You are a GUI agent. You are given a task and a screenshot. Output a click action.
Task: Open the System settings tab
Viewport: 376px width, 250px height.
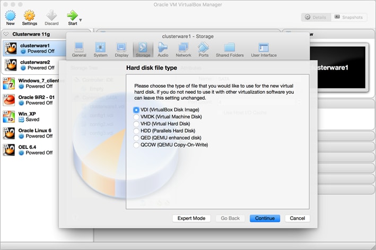[100, 50]
